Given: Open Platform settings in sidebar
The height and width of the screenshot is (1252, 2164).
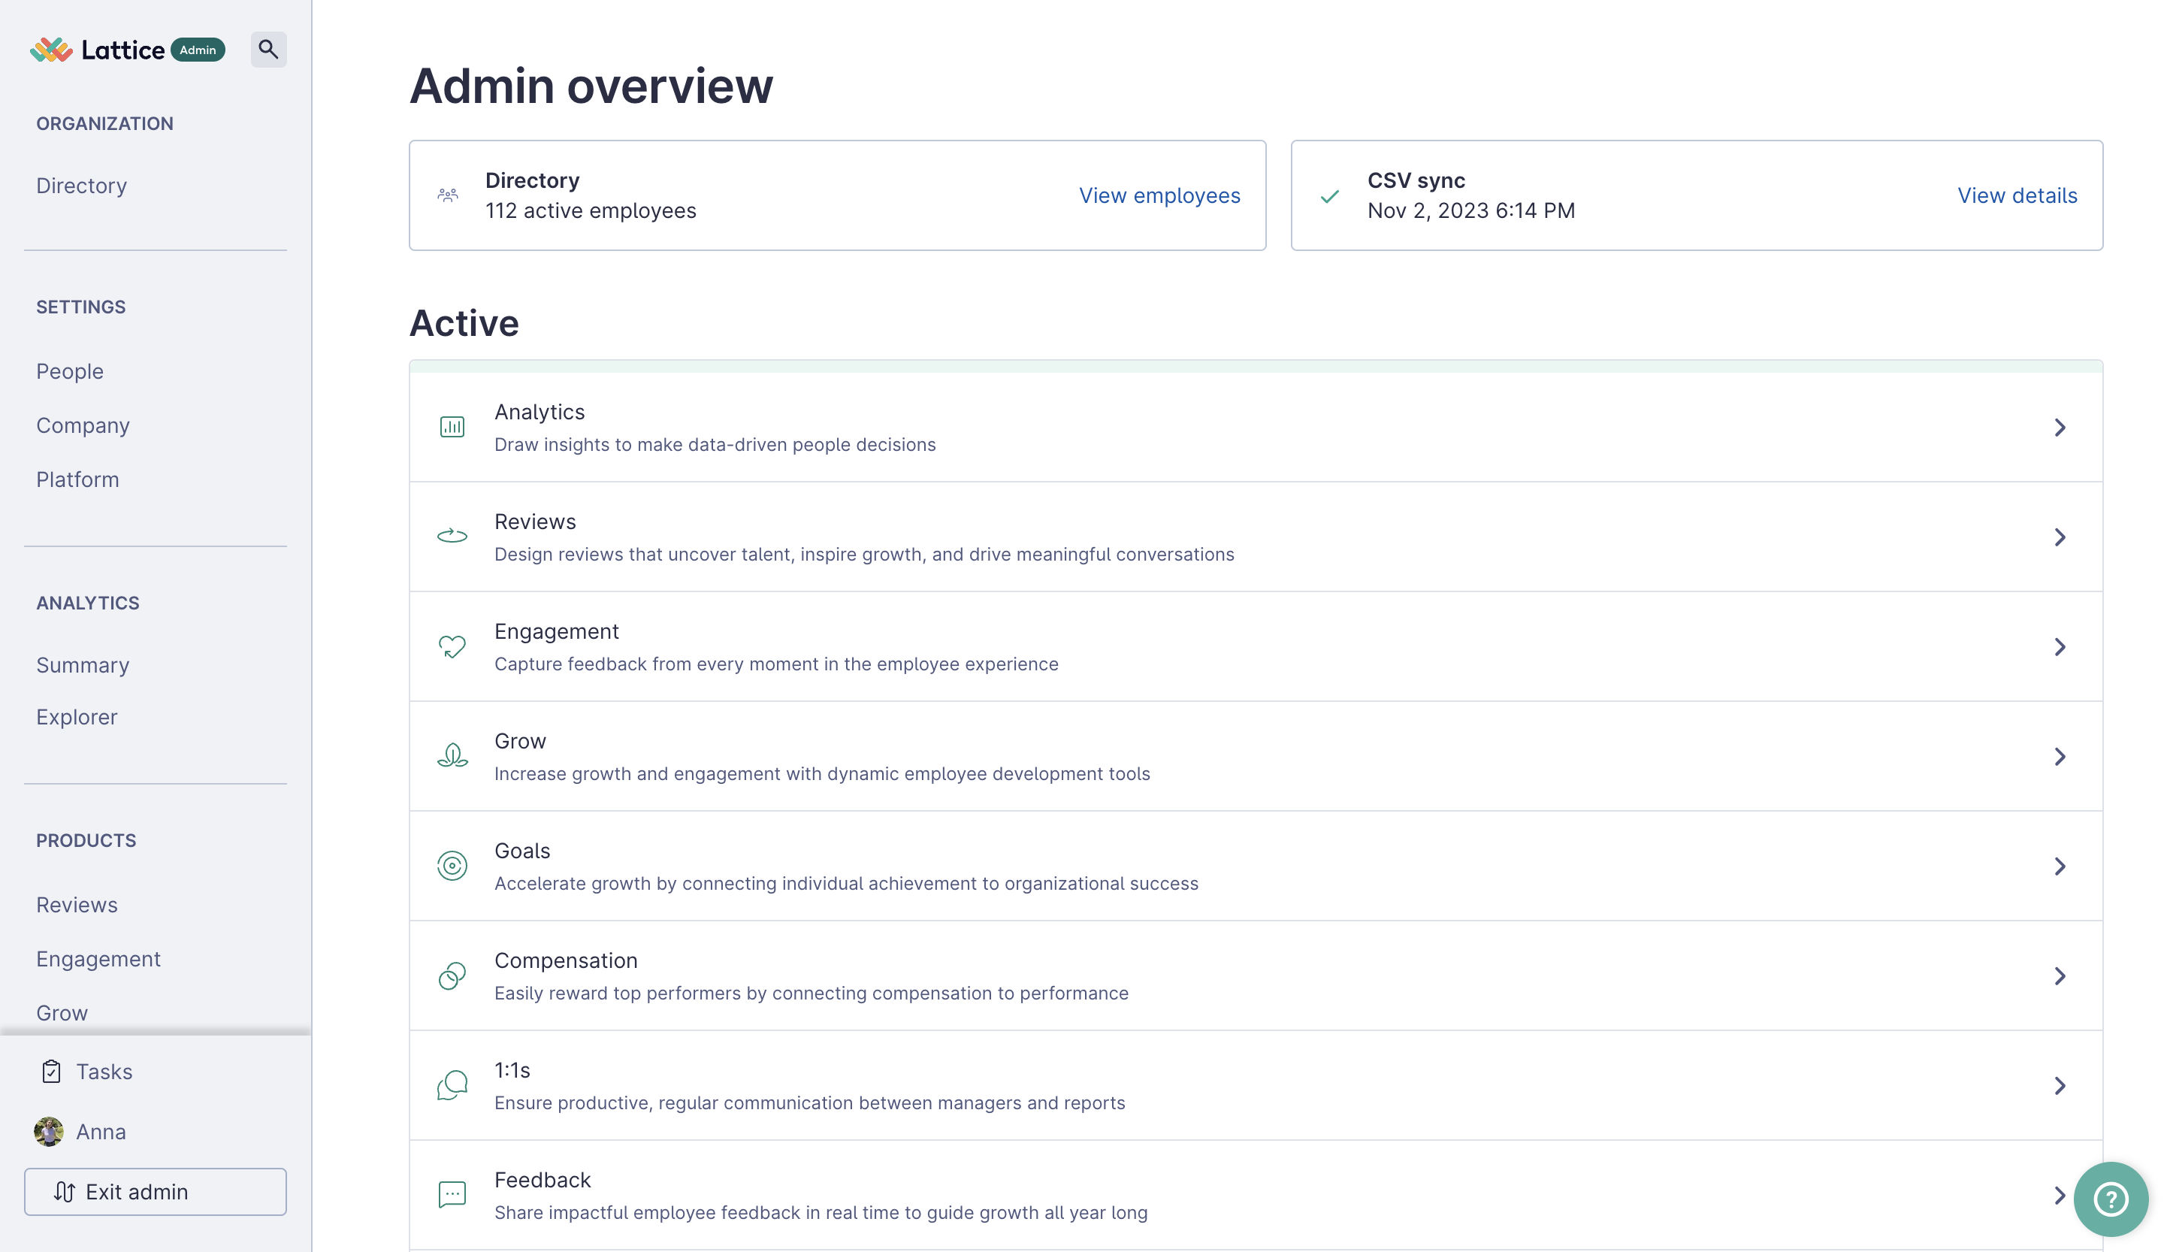Looking at the screenshot, I should (x=77, y=479).
